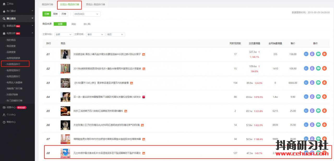Click the 工作台 home icon in sidebar
Screen dimensions: 334x161
tap(4, 4)
